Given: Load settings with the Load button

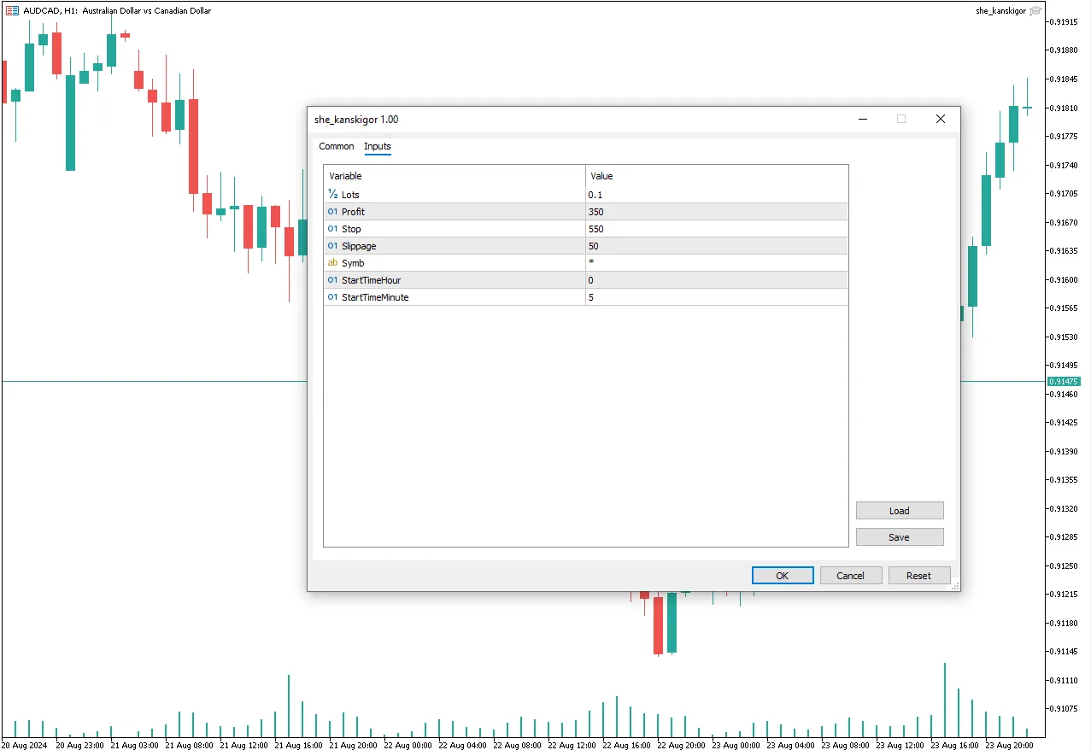Looking at the screenshot, I should [x=900, y=511].
